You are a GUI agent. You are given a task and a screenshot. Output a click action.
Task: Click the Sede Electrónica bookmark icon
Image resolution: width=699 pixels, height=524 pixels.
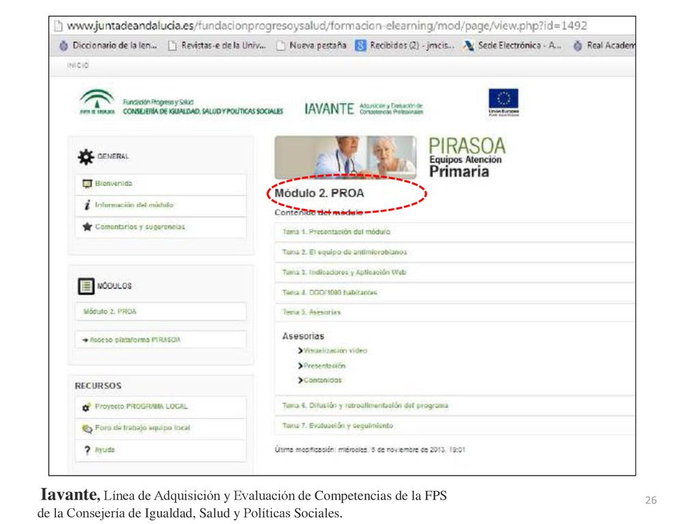coord(468,46)
